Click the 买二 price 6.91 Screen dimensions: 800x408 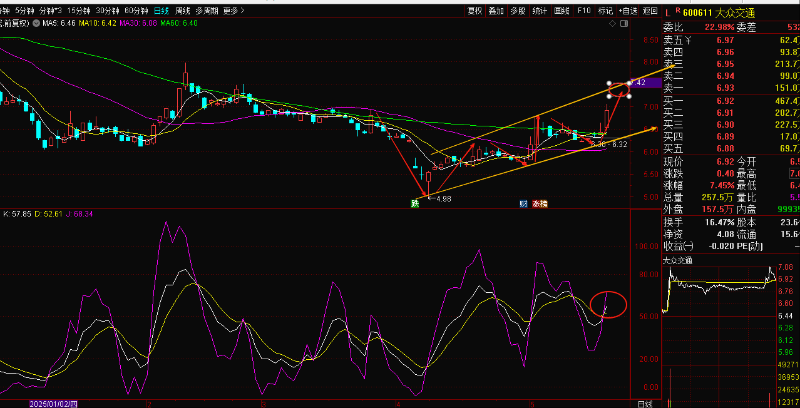[725, 113]
